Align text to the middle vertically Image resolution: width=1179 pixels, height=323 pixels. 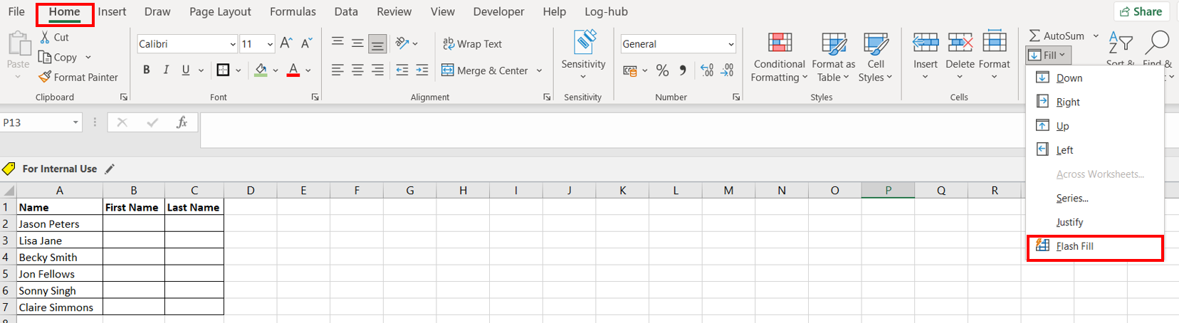357,43
